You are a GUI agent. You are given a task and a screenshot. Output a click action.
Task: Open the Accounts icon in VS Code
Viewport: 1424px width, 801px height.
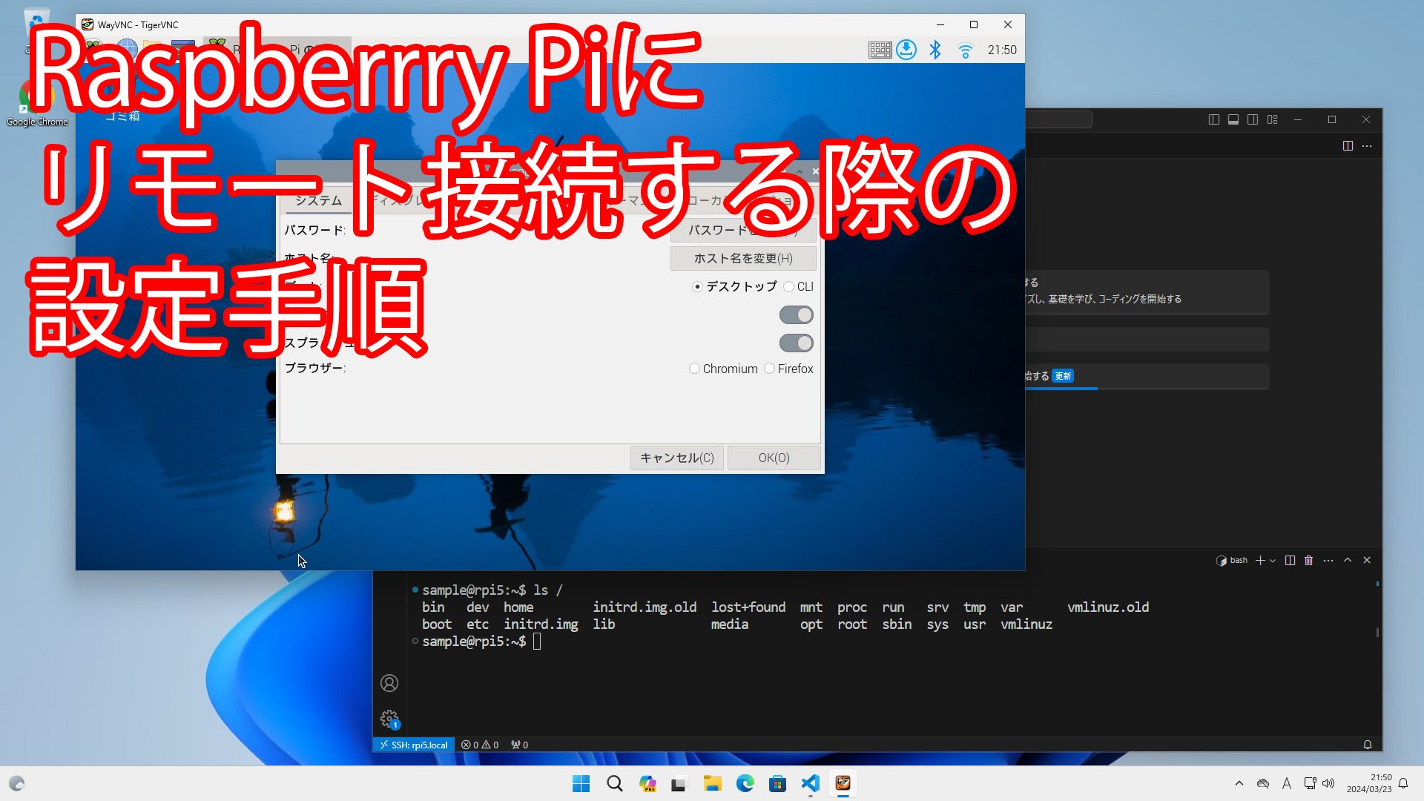pyautogui.click(x=389, y=683)
